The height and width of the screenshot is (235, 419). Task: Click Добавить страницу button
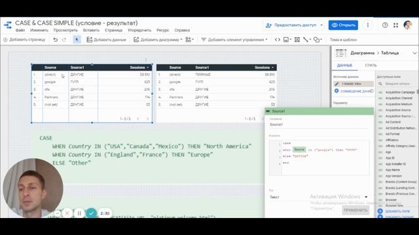(24, 40)
